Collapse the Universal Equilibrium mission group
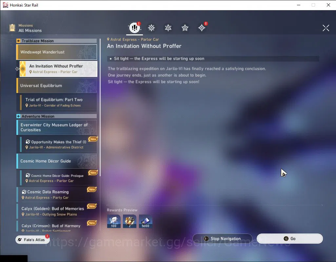336x262 pixels. click(57, 85)
